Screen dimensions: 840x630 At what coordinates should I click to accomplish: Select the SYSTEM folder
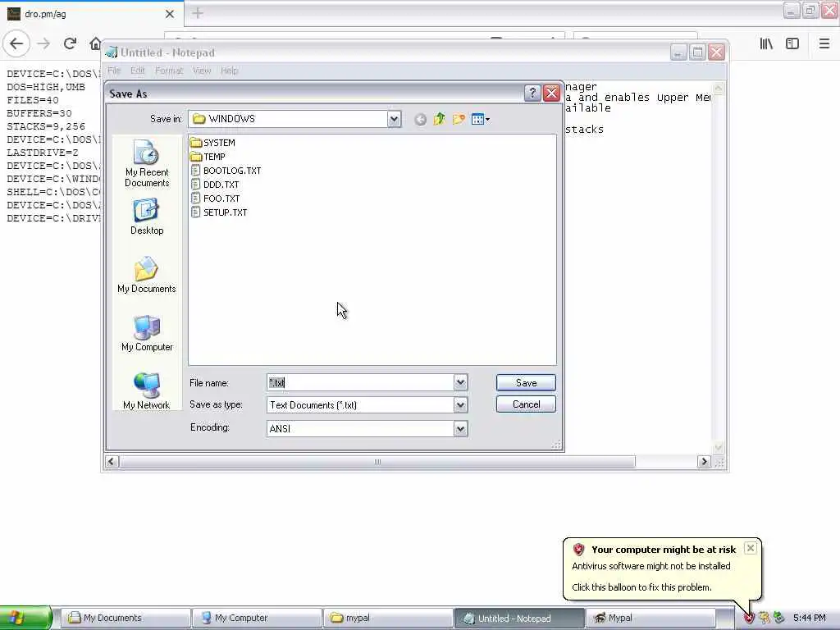(212, 143)
